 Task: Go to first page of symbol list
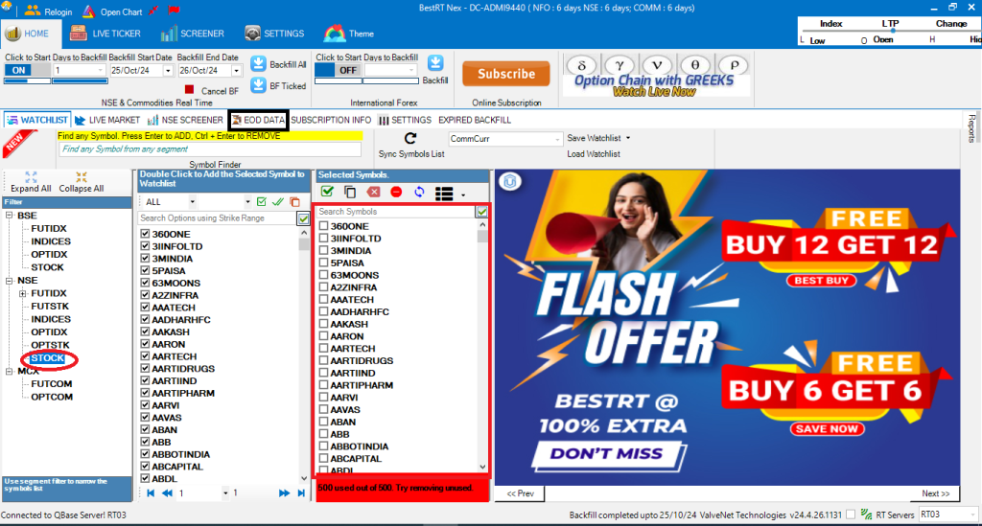[151, 492]
